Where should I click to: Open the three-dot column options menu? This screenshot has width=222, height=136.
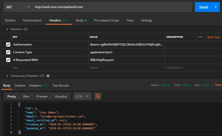click(200, 37)
